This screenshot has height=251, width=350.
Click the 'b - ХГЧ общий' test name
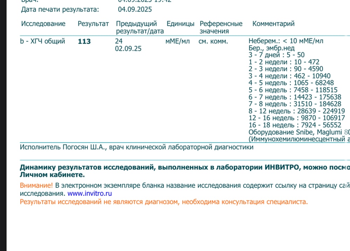[x=42, y=41]
